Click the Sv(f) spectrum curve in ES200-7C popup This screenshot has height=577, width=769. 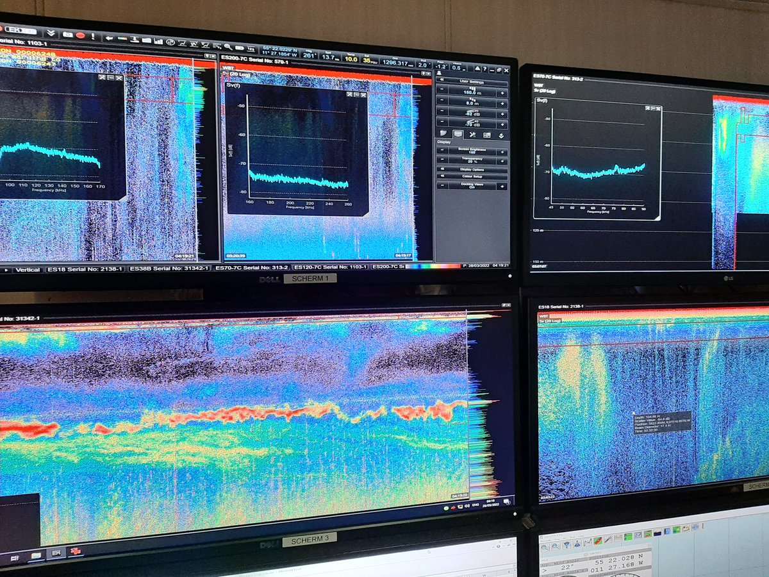click(x=299, y=180)
